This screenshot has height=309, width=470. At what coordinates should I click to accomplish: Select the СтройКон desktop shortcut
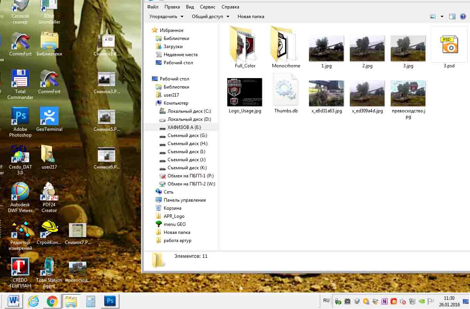(49, 232)
